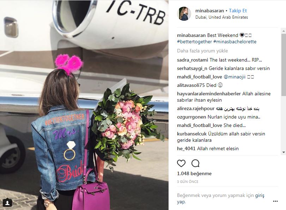The width and height of the screenshot is (286, 210).
Task: View the 1.048 beğenme likes list
Action: pyautogui.click(x=194, y=173)
